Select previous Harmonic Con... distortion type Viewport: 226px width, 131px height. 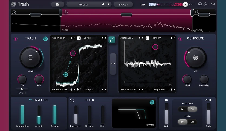pyautogui.click(x=71, y=89)
